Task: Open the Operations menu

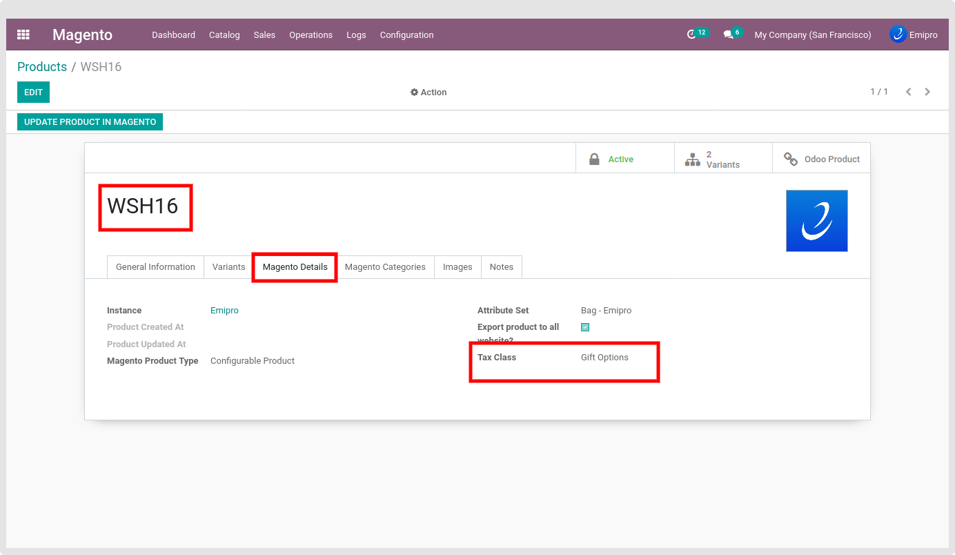Action: (x=311, y=35)
